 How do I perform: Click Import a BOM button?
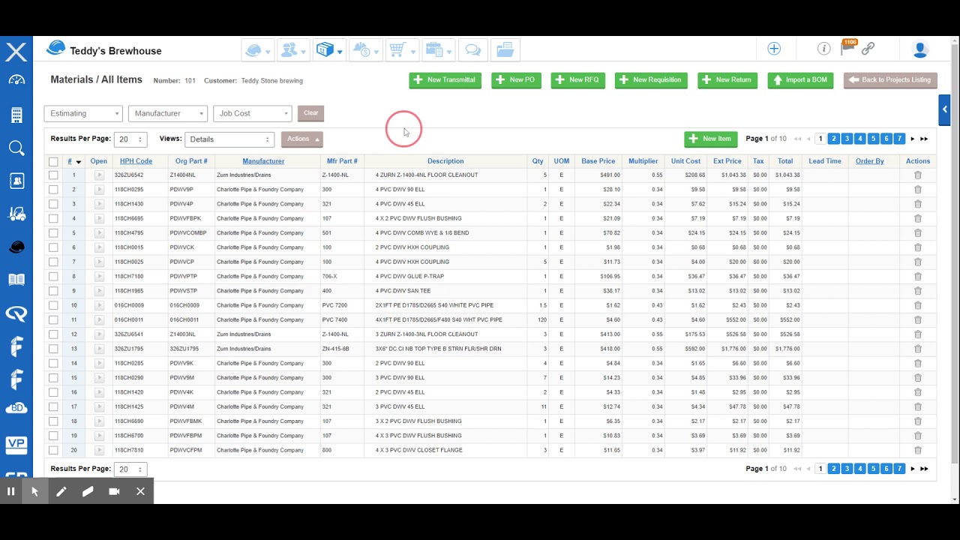800,80
